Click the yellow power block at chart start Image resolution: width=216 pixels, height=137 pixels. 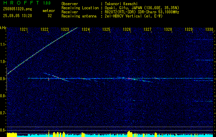(12, 135)
